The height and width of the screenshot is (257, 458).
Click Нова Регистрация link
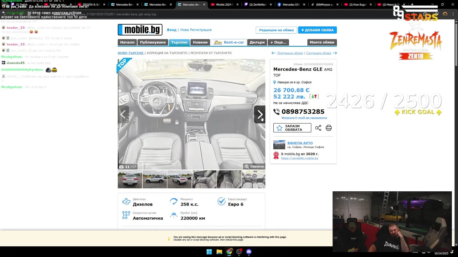coord(196,30)
